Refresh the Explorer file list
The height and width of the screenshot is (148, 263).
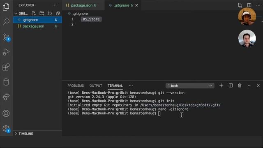tap(50, 14)
